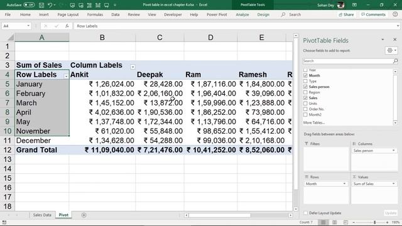Click the More Tables link
The image size is (402, 226).
[x=314, y=123]
